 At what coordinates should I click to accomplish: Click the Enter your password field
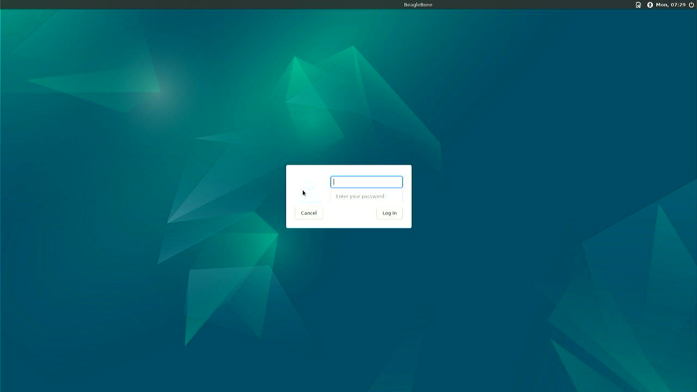pyautogui.click(x=366, y=196)
